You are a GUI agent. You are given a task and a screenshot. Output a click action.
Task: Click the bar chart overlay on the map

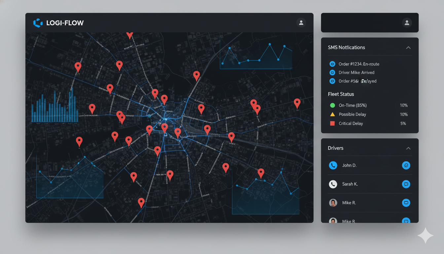(55, 107)
